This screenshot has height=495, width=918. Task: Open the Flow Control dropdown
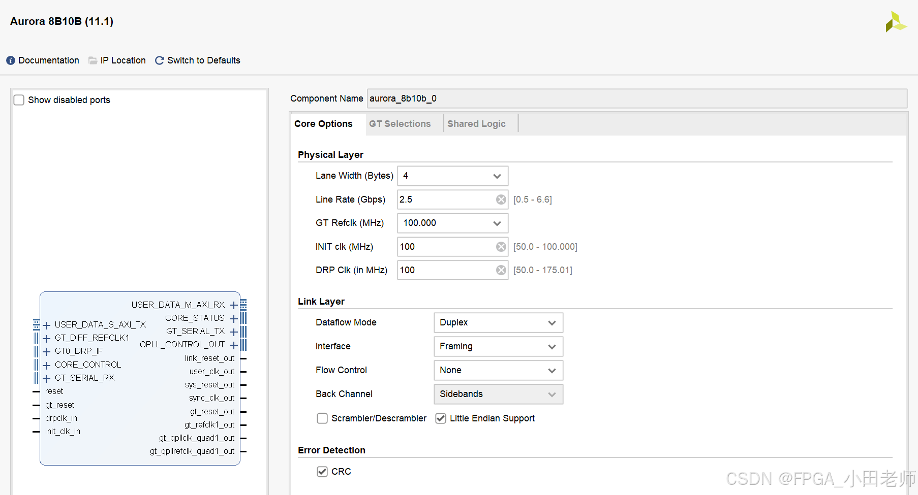(x=498, y=370)
